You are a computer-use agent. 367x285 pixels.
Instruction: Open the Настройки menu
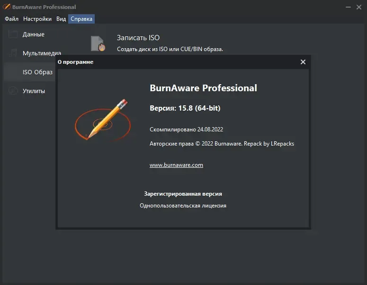coord(37,19)
